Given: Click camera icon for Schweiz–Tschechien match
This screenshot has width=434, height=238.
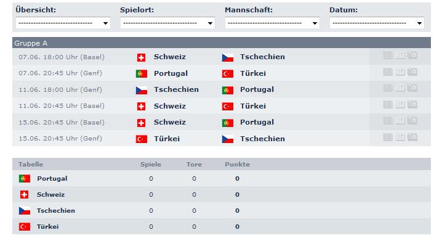Looking at the screenshot, I should click(412, 55).
